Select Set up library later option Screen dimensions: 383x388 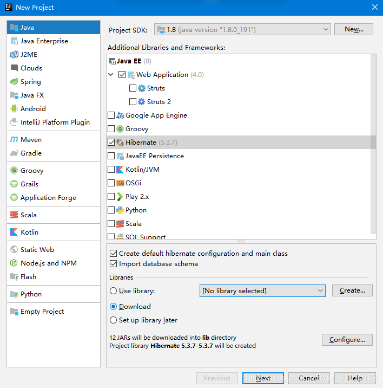pyautogui.click(x=114, y=320)
